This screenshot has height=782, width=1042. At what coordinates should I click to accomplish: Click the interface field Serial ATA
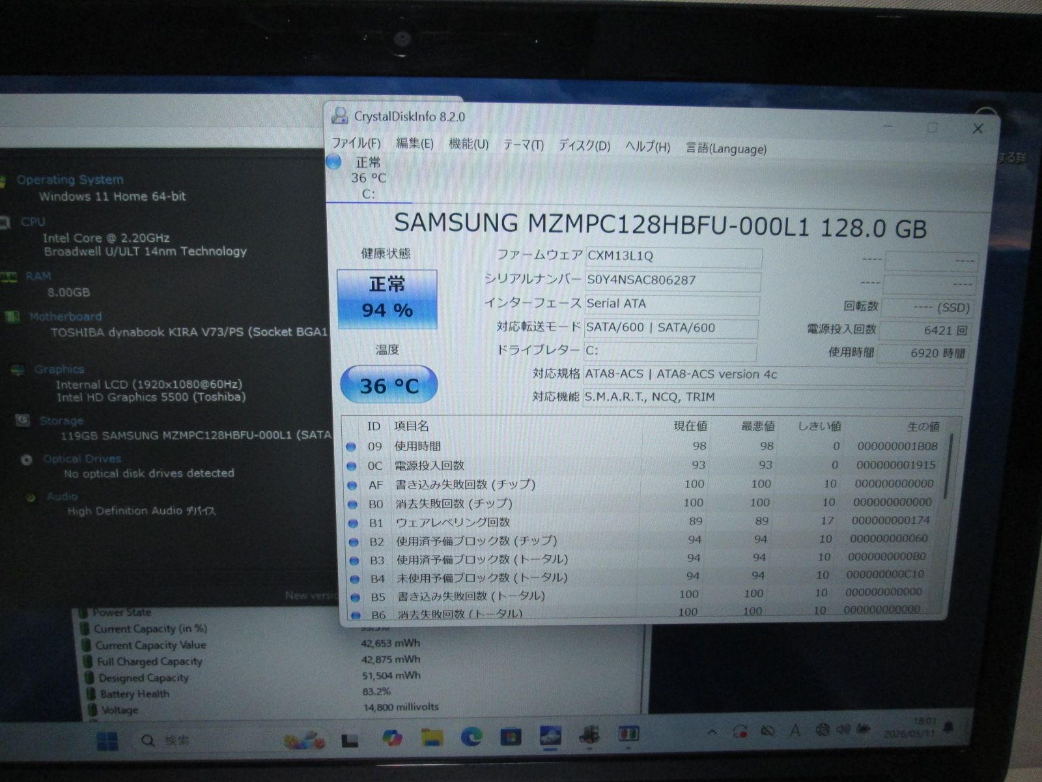coord(671,304)
